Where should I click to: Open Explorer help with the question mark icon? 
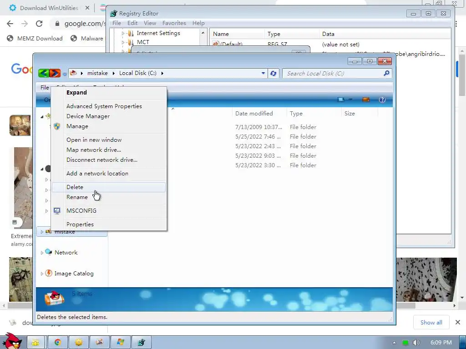[x=382, y=100]
